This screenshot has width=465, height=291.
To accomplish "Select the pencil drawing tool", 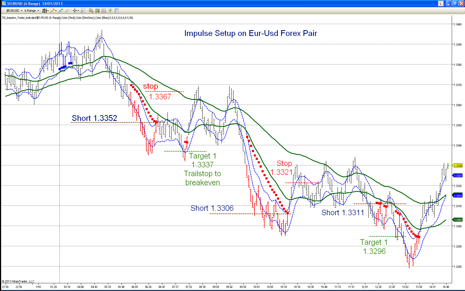I will [52, 11].
